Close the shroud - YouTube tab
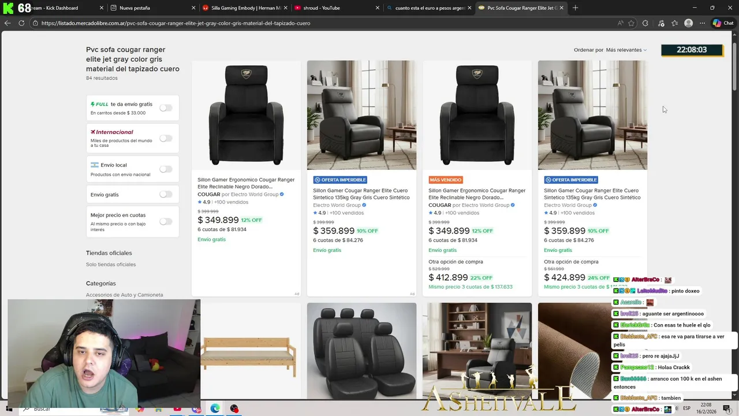The width and height of the screenshot is (739, 416). (378, 8)
